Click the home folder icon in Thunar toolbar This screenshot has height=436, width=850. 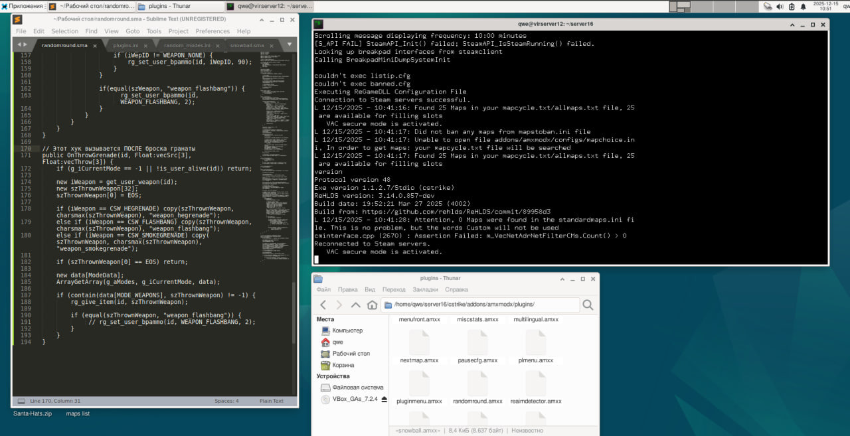372,305
